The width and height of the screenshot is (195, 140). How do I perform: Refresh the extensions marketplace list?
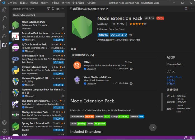tap(53, 9)
